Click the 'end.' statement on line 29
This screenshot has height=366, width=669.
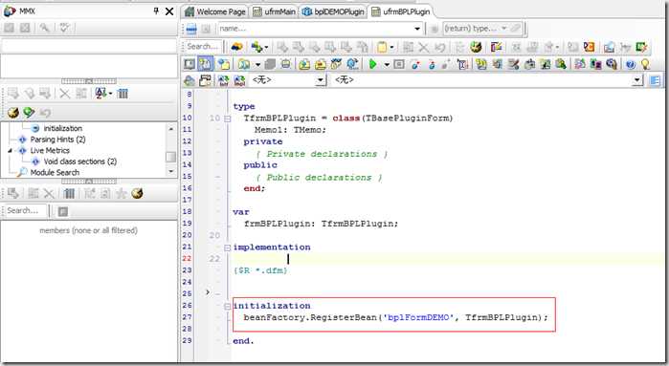tap(243, 341)
